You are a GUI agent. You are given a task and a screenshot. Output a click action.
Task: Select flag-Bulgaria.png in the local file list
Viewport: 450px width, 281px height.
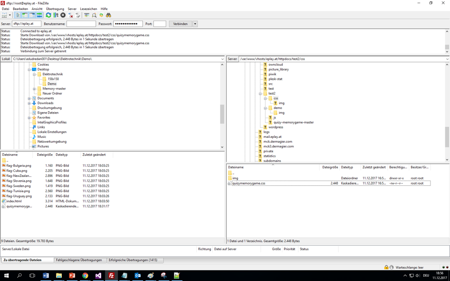19,165
